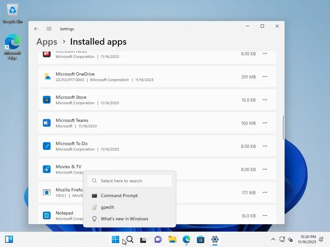330x247 pixels.
Task: Launch Microsoft Edge from the taskbar
Action: coord(187,239)
